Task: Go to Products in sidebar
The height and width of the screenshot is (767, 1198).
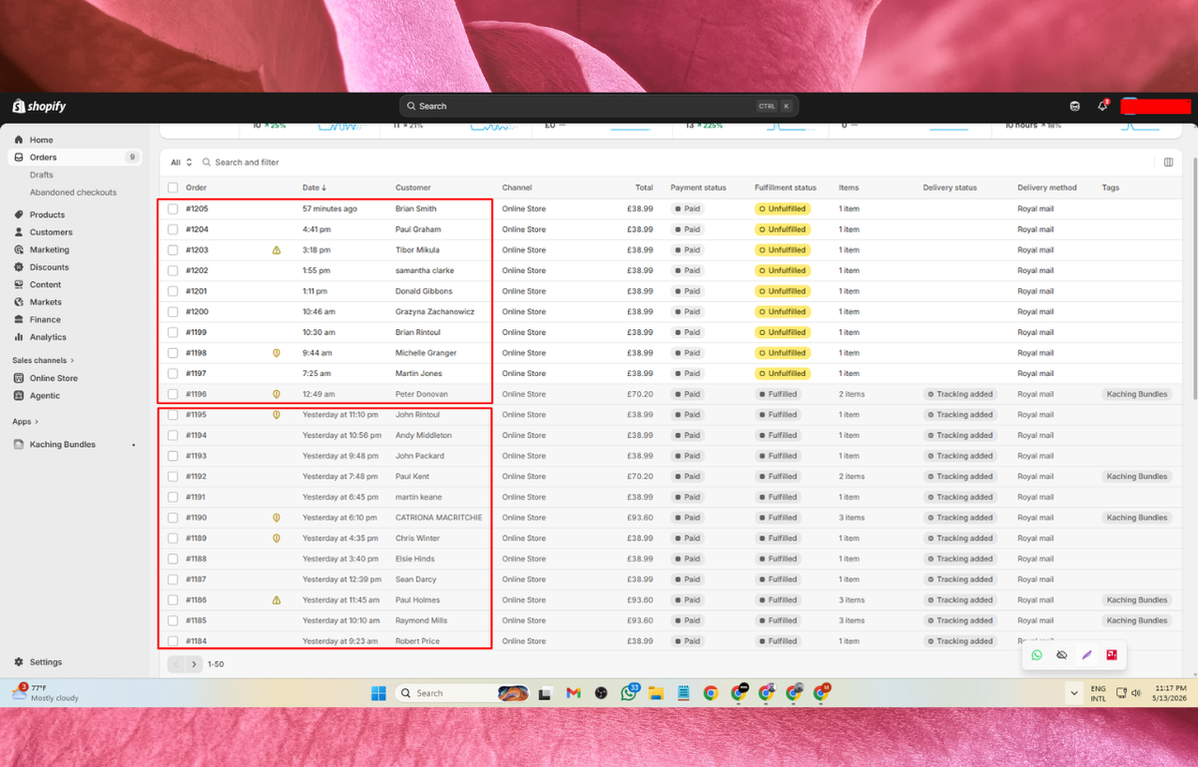Action: tap(47, 214)
